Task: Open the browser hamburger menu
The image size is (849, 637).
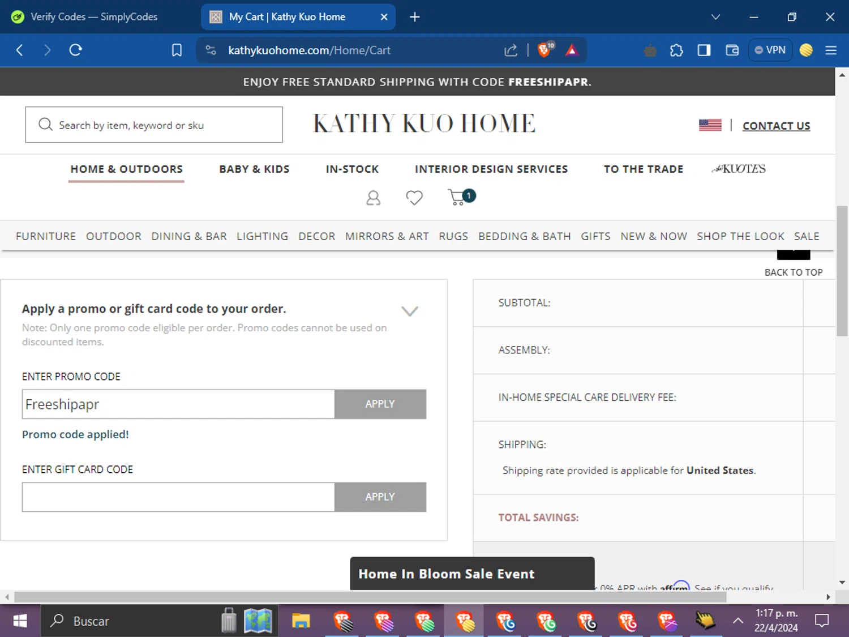Action: tap(831, 50)
